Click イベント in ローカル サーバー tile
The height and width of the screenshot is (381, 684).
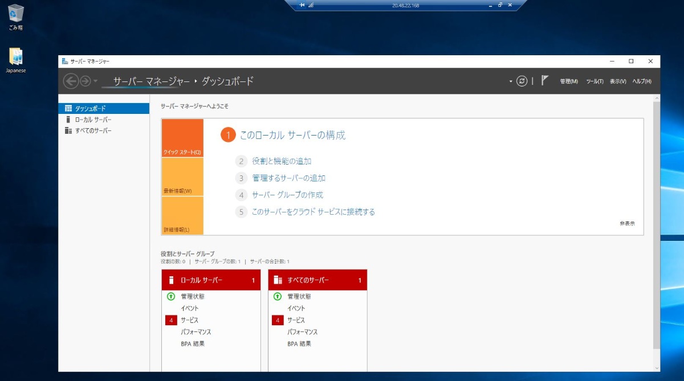point(190,308)
